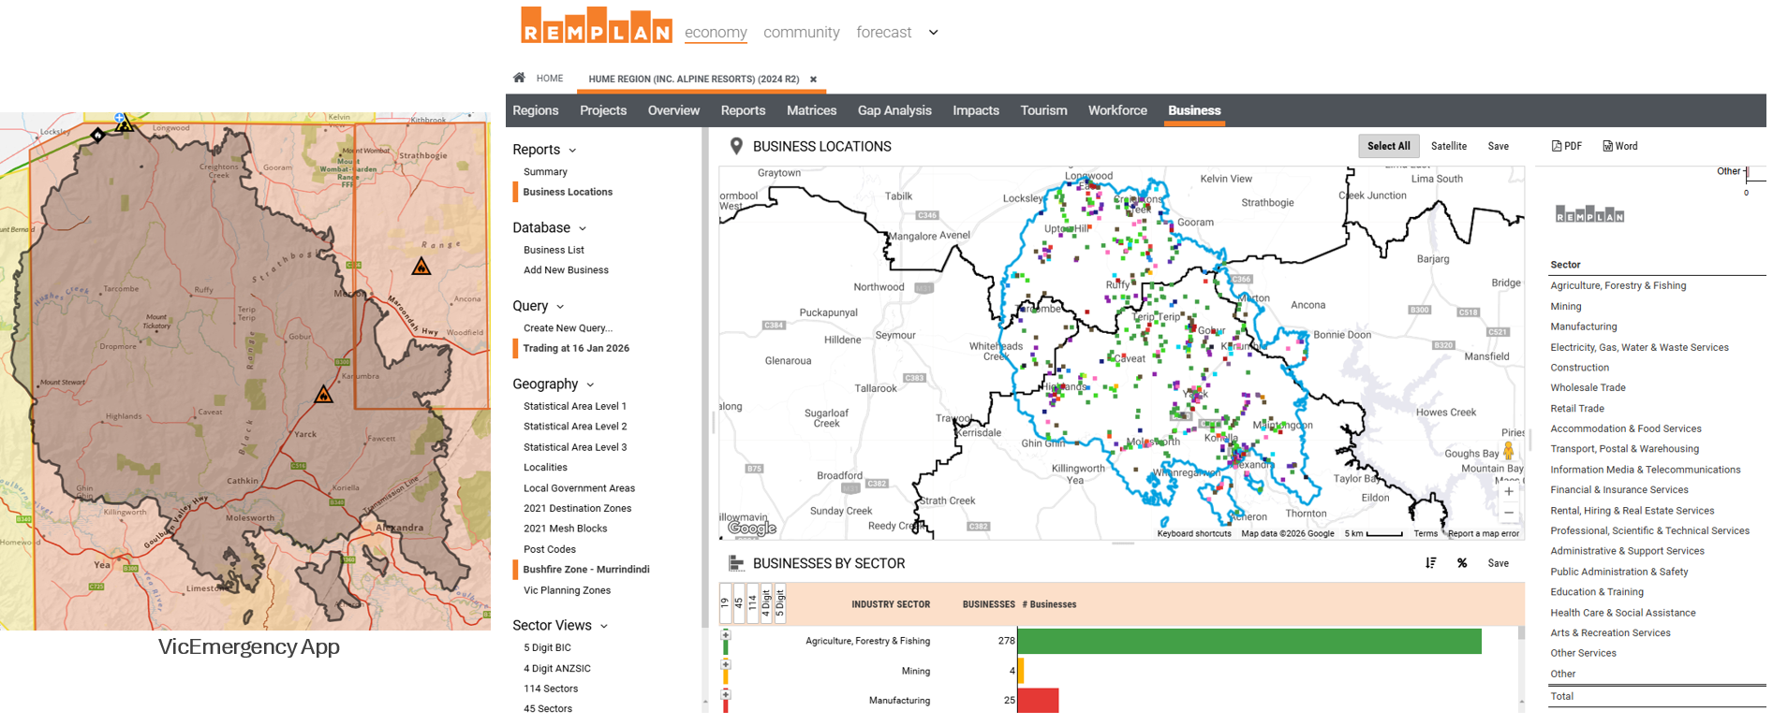
Task: Export the report as PDF
Action: point(1567,146)
